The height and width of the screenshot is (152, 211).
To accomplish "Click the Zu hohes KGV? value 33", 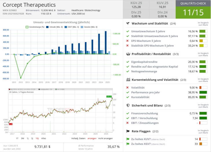I will (x=196, y=144).
